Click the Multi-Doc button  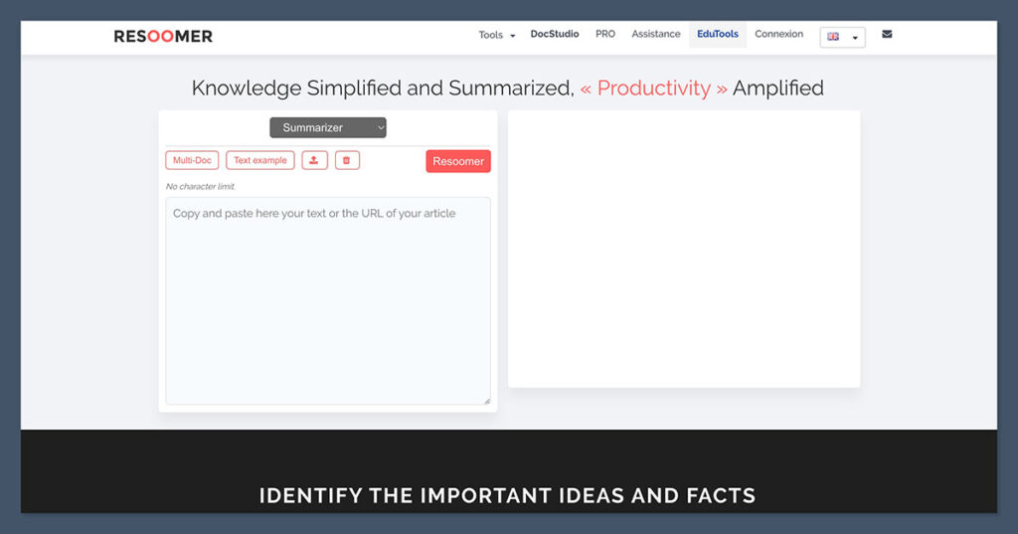(x=192, y=160)
